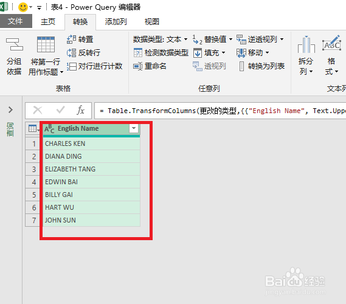Click the Excel application icon
Screen dimensions: 346x304
[x=4, y=7]
